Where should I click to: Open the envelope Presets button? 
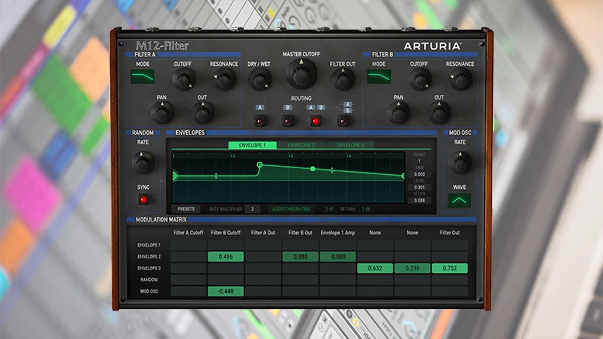(x=186, y=209)
